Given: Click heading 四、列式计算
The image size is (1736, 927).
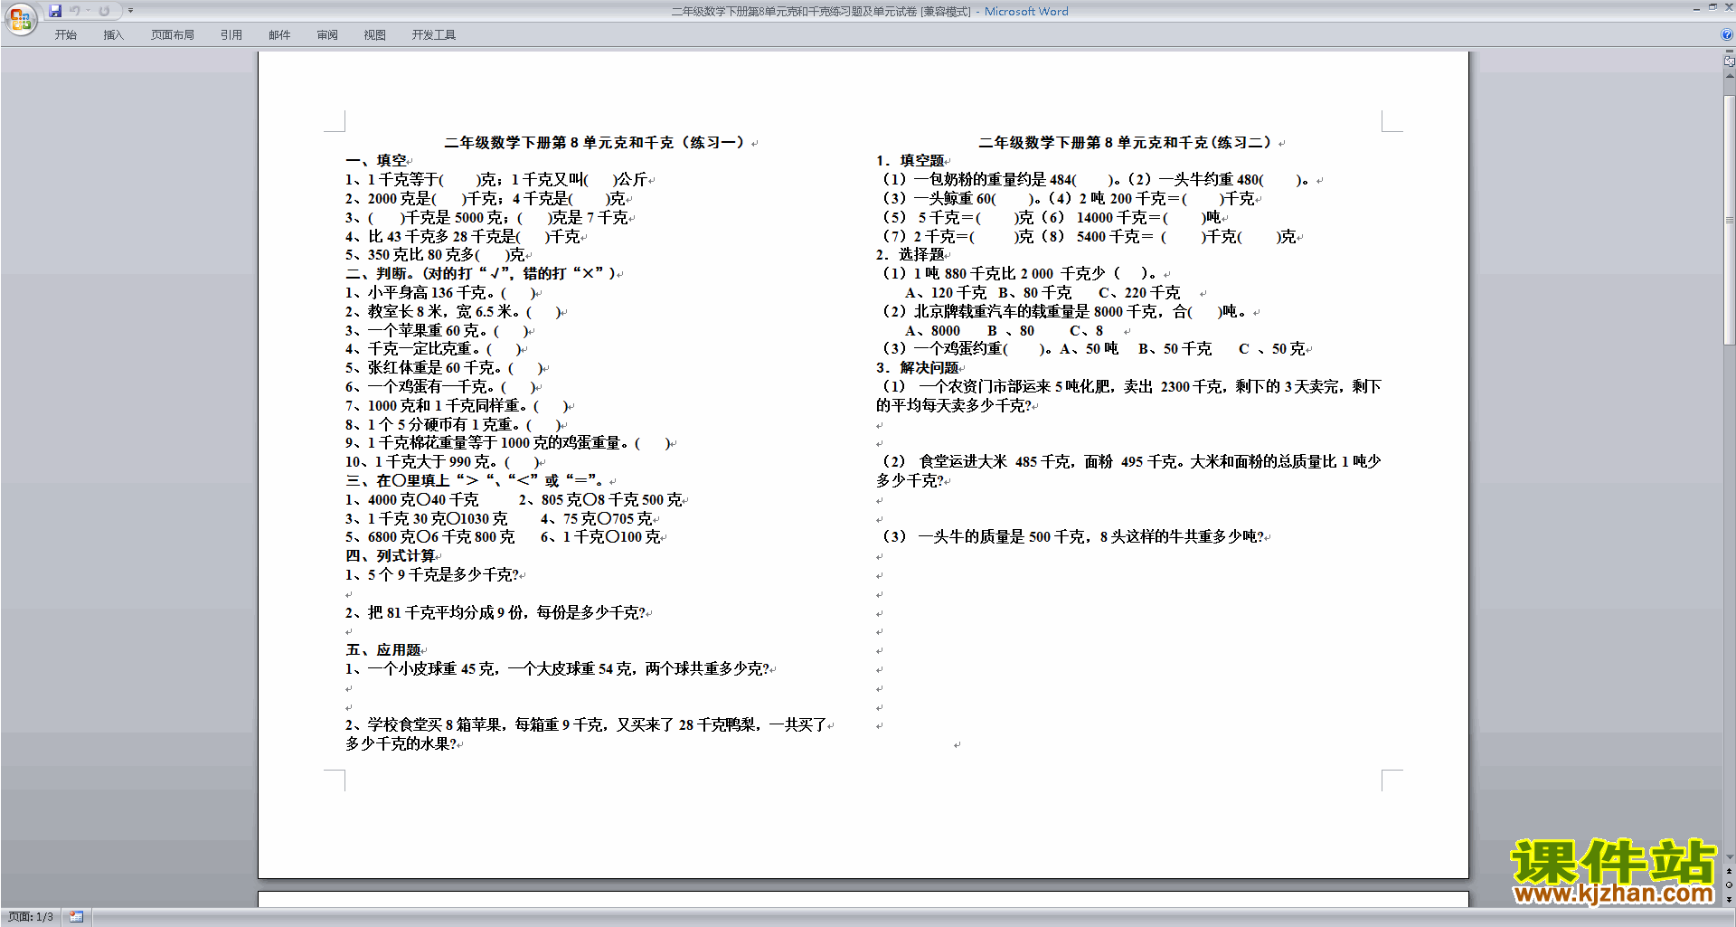Looking at the screenshot, I should [391, 556].
